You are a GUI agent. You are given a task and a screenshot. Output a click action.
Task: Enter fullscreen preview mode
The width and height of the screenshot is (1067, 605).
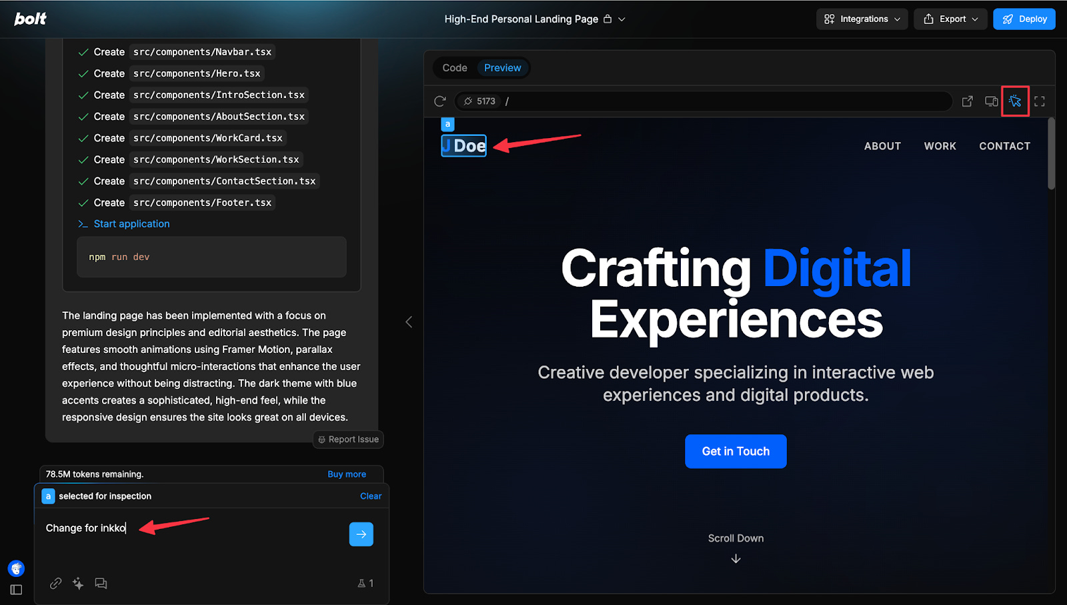click(x=1040, y=101)
